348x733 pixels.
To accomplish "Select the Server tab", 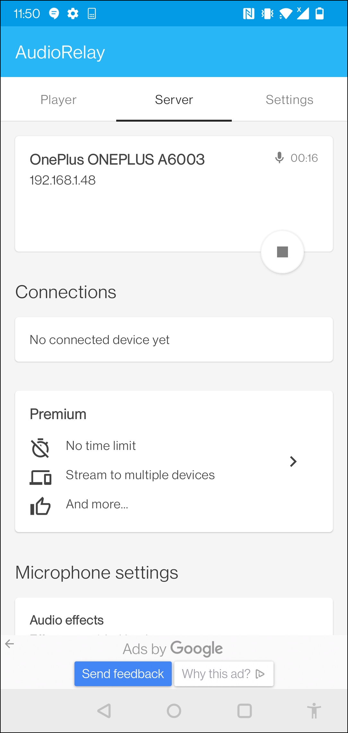I will pyautogui.click(x=174, y=100).
